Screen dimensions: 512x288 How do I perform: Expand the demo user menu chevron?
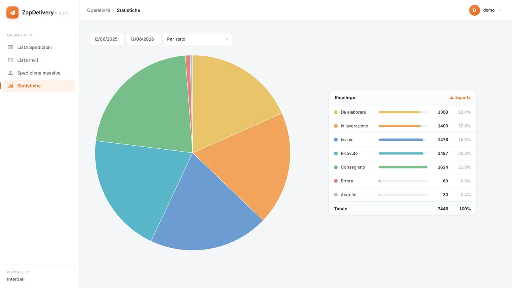pos(500,10)
